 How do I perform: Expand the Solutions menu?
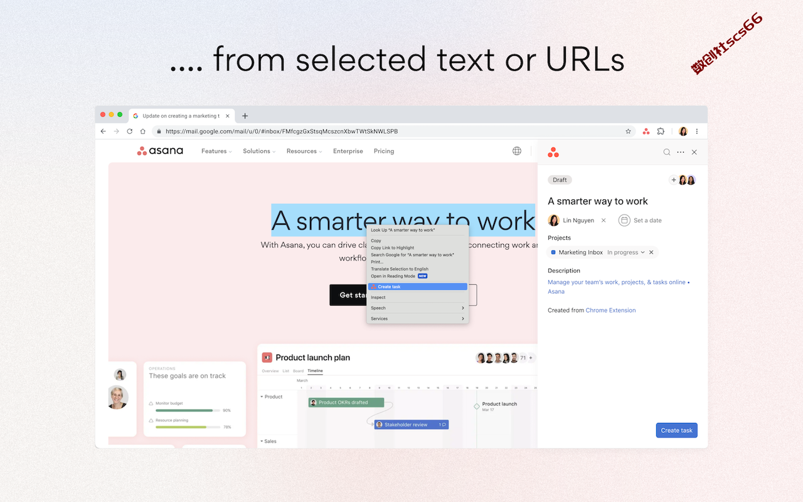click(x=259, y=151)
